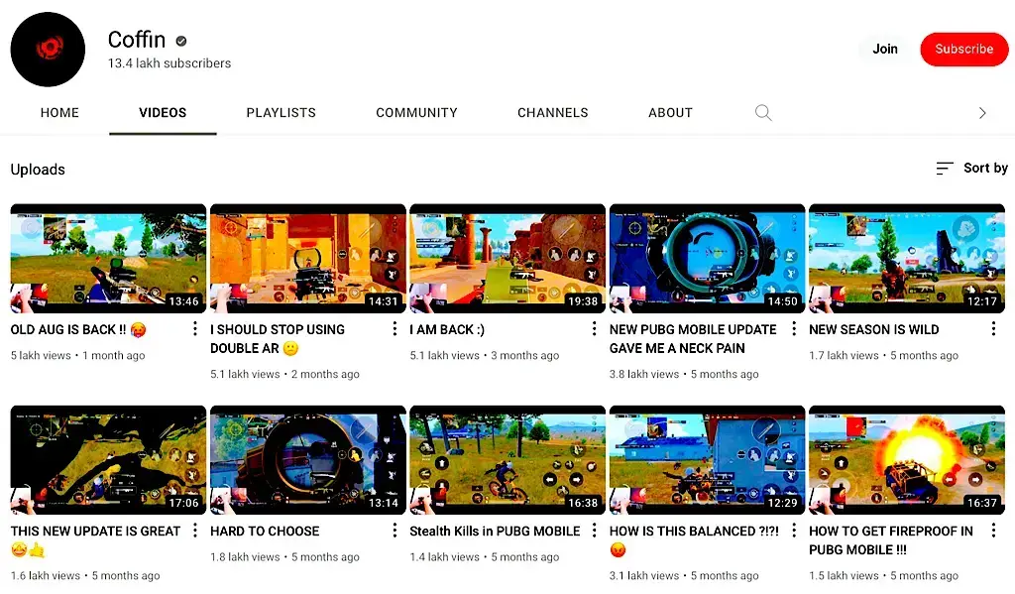1015x594 pixels.
Task: Open title HOW IS THIS BALANCED ?!?!
Action: [x=694, y=540]
